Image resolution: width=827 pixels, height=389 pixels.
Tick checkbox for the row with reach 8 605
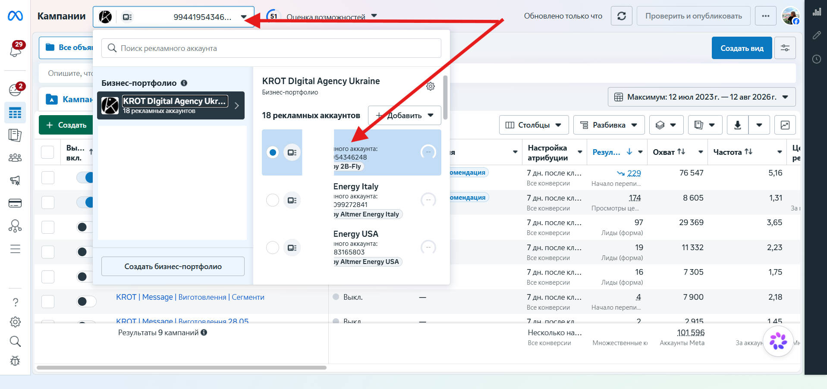pos(48,202)
